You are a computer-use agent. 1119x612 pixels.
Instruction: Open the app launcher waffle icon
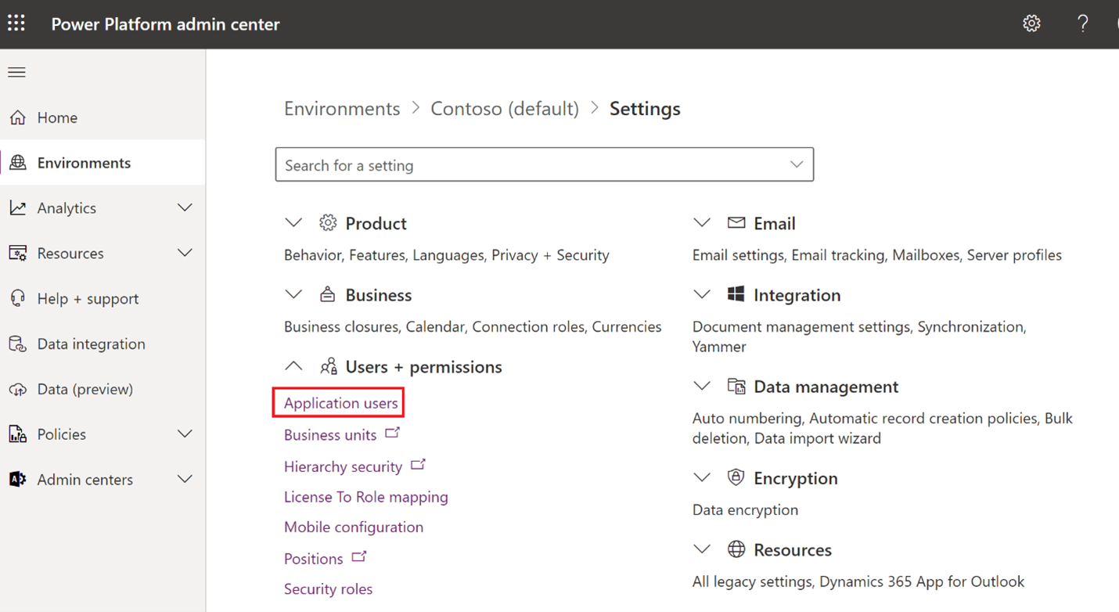point(16,23)
